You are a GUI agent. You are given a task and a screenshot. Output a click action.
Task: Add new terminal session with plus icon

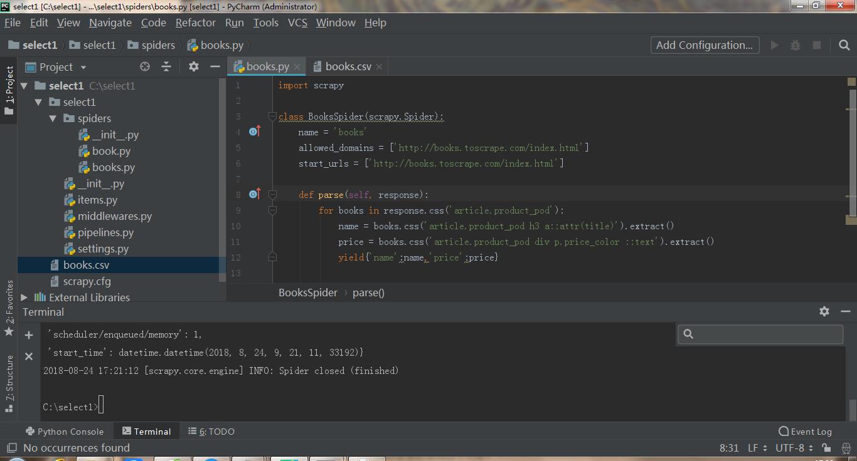point(29,335)
